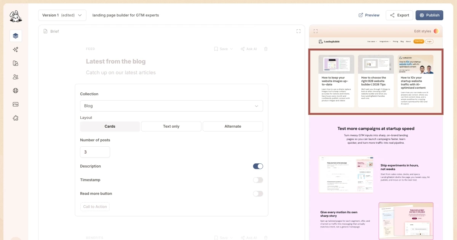Click the Edit styles color swatch
The height and width of the screenshot is (240, 457).
coord(436,31)
